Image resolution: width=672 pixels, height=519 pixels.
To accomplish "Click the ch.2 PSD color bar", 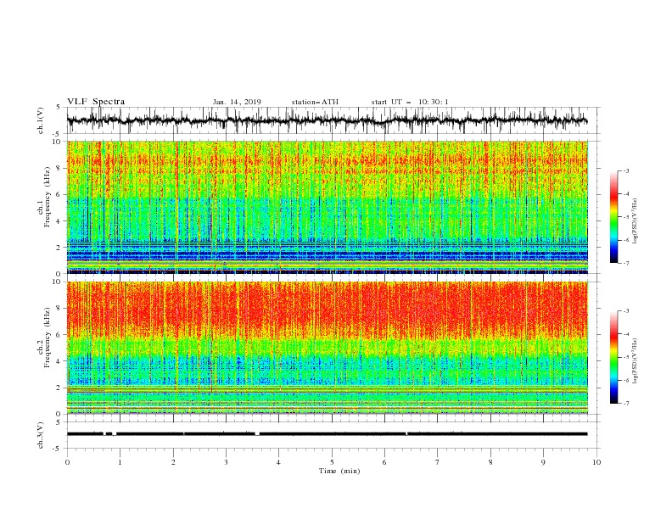I will pyautogui.click(x=614, y=357).
